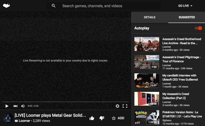Enter fullscreen mode

click(x=125, y=106)
